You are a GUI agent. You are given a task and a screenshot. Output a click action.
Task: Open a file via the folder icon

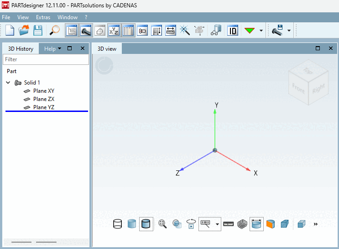pyautogui.click(x=24, y=30)
